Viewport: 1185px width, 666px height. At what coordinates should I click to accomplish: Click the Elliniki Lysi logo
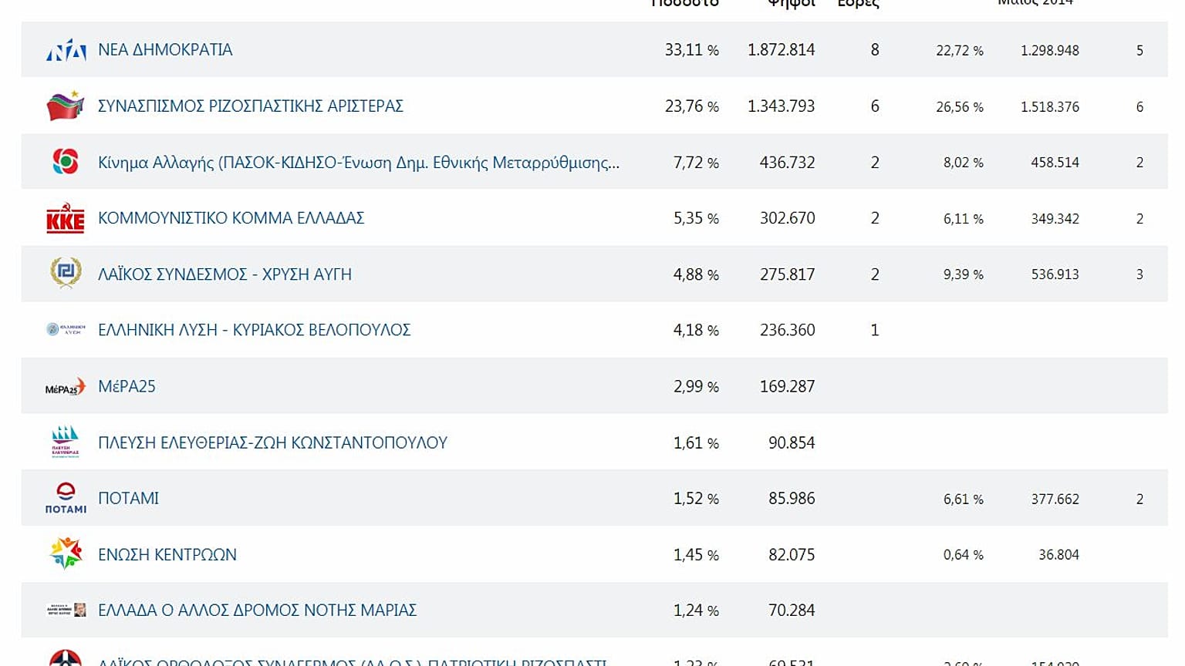[66, 330]
